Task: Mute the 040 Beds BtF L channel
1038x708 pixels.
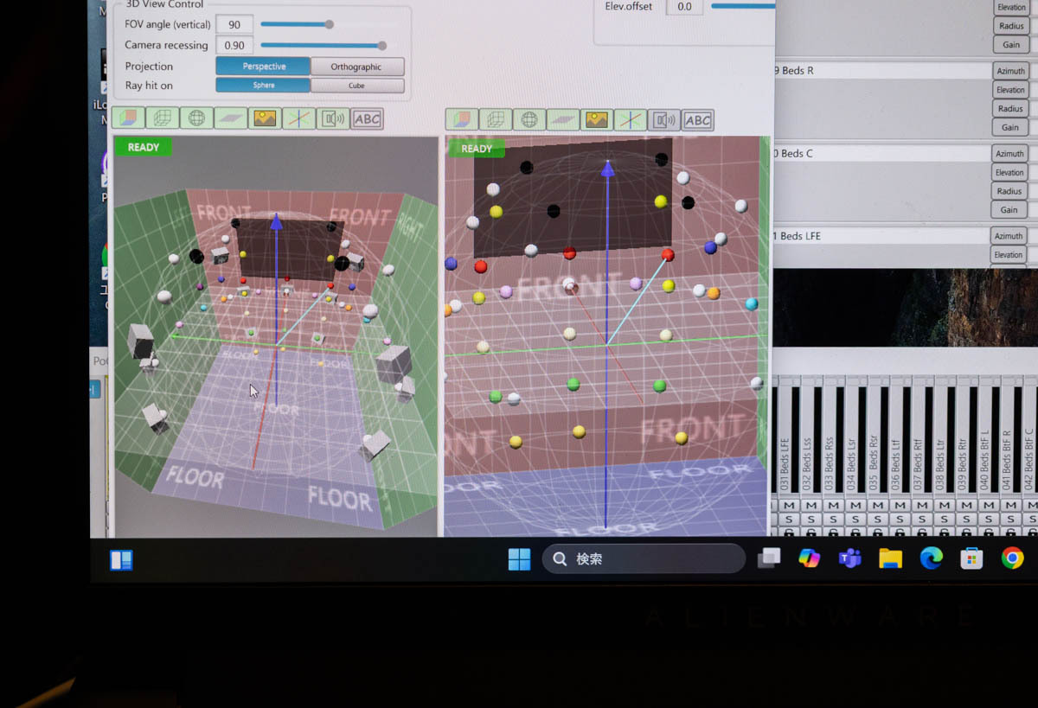Action: (x=988, y=505)
